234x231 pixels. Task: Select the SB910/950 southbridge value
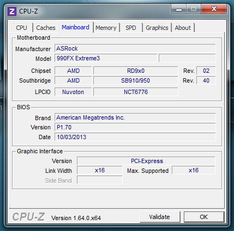coord(136,80)
